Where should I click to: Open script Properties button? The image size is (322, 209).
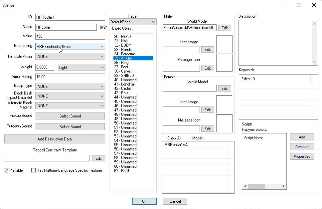click(302, 156)
